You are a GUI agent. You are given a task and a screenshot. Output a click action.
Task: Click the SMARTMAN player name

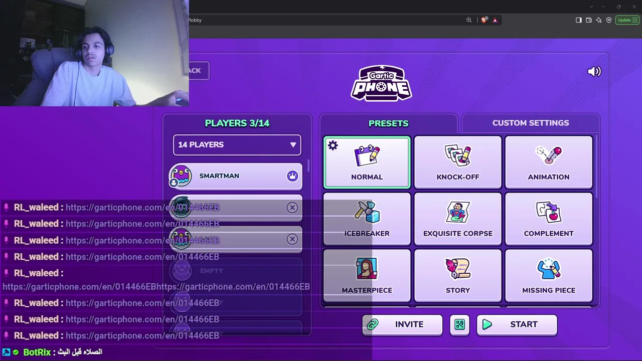219,176
